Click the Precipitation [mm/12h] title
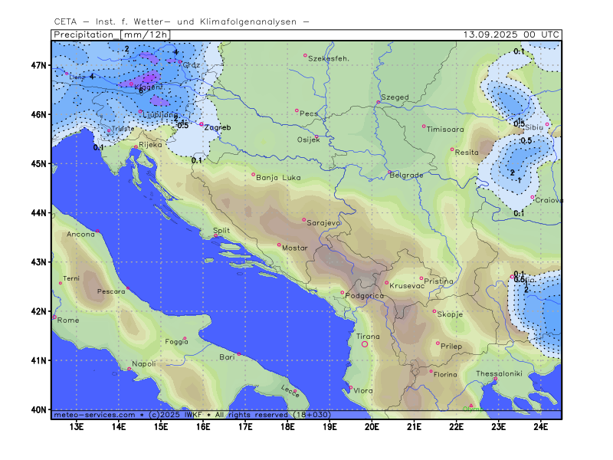Viewport: 613px width, 460px height. coord(111,34)
